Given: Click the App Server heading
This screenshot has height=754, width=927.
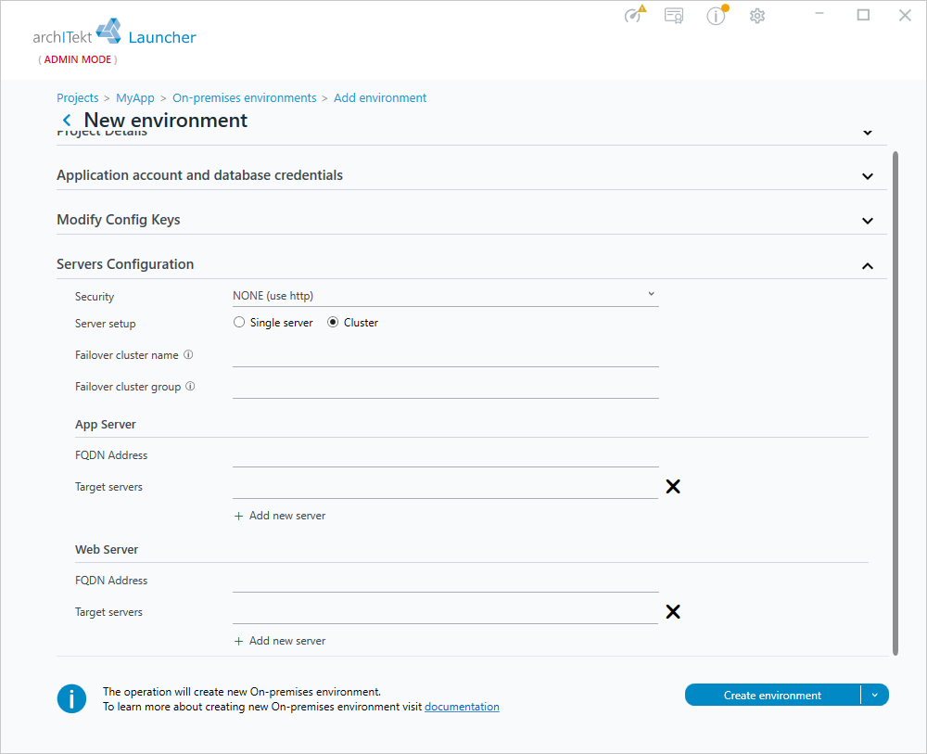Looking at the screenshot, I should (x=106, y=424).
